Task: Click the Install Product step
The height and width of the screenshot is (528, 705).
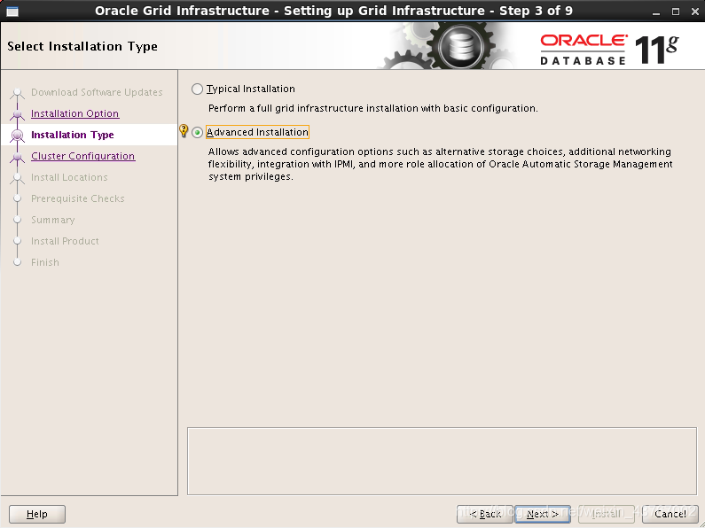Action: (65, 241)
